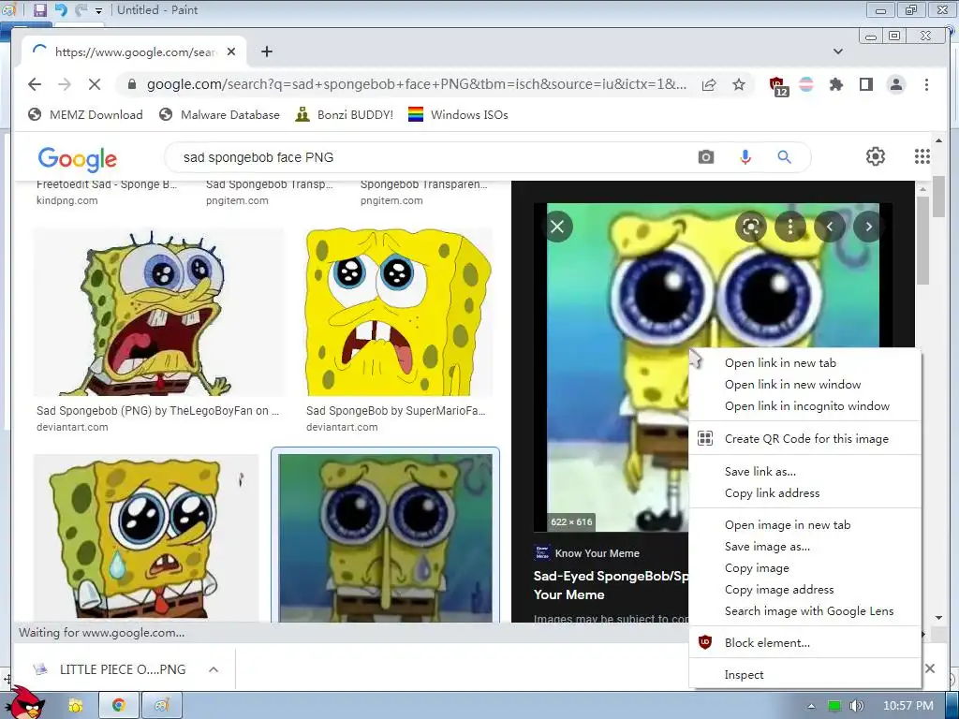Click the Angry Birds start button

pyautogui.click(x=24, y=702)
